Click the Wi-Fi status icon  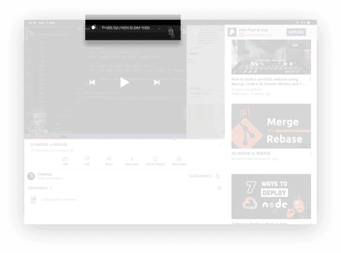pos(298,23)
